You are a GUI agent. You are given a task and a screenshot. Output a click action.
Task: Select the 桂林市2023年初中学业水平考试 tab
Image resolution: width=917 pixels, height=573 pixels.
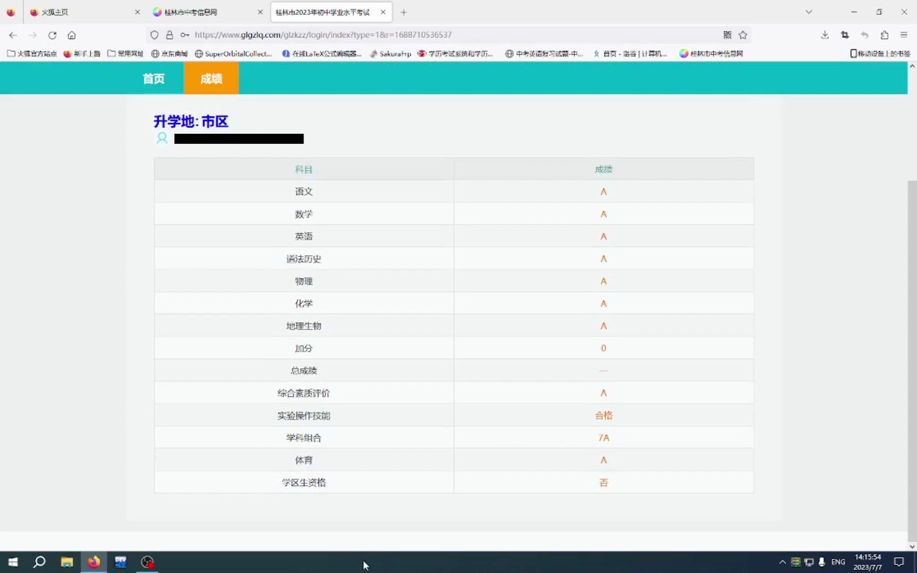pyautogui.click(x=331, y=12)
